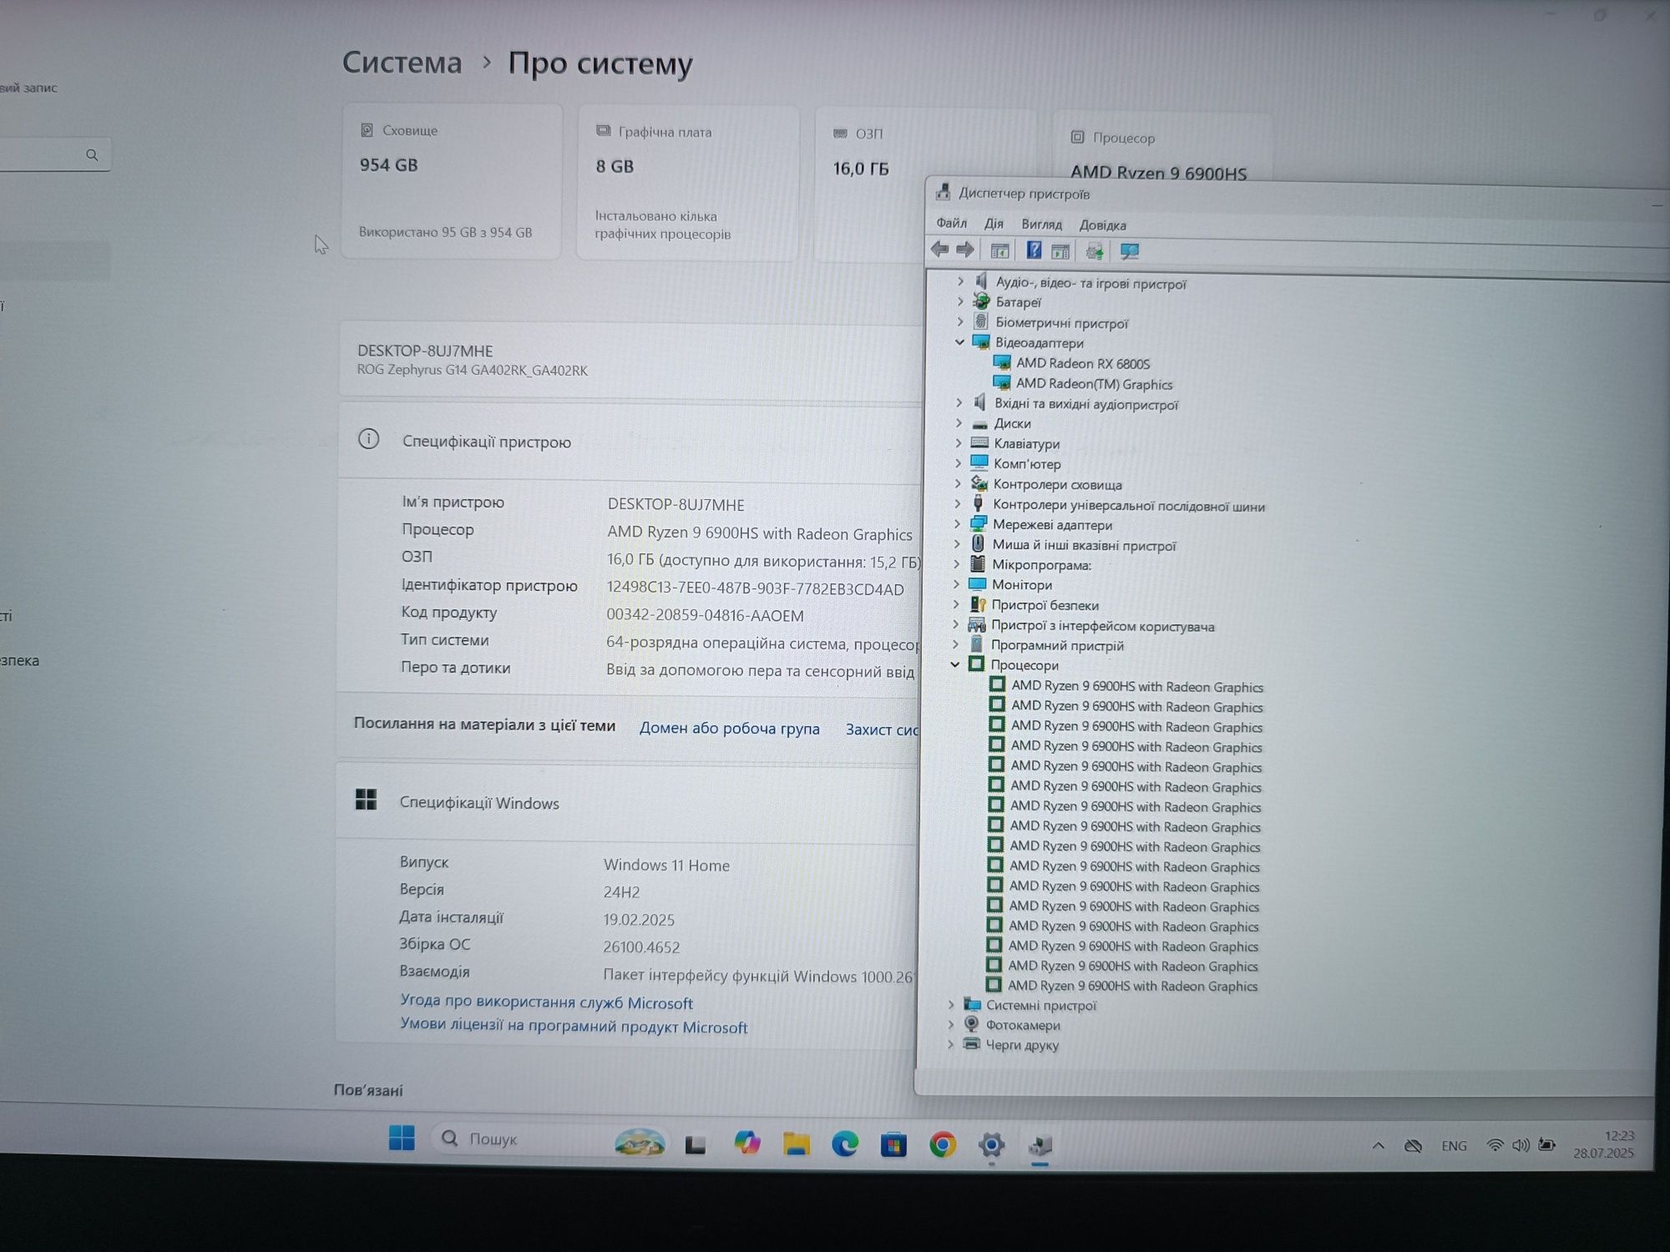
Task: Click the Графічна плата 8 GB card
Action: coord(687,182)
